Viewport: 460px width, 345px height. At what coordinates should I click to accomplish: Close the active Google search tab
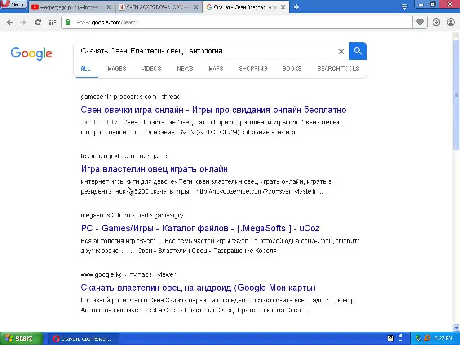[x=283, y=7]
